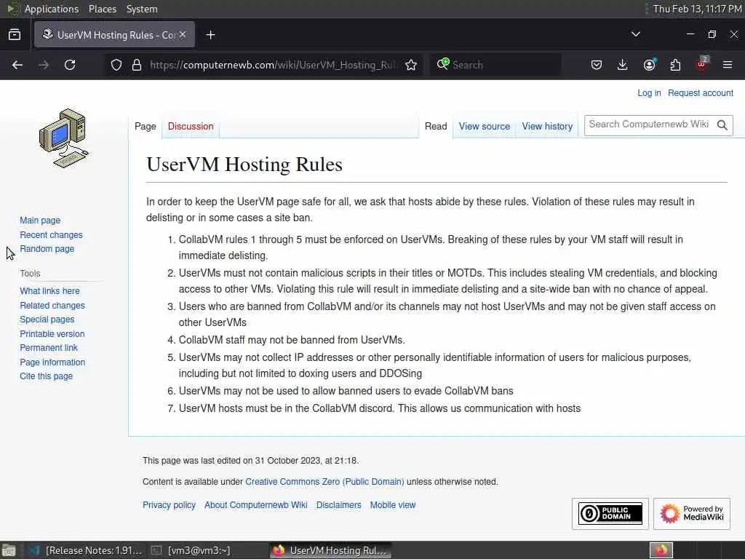Click the padlock site security icon

pos(137,65)
